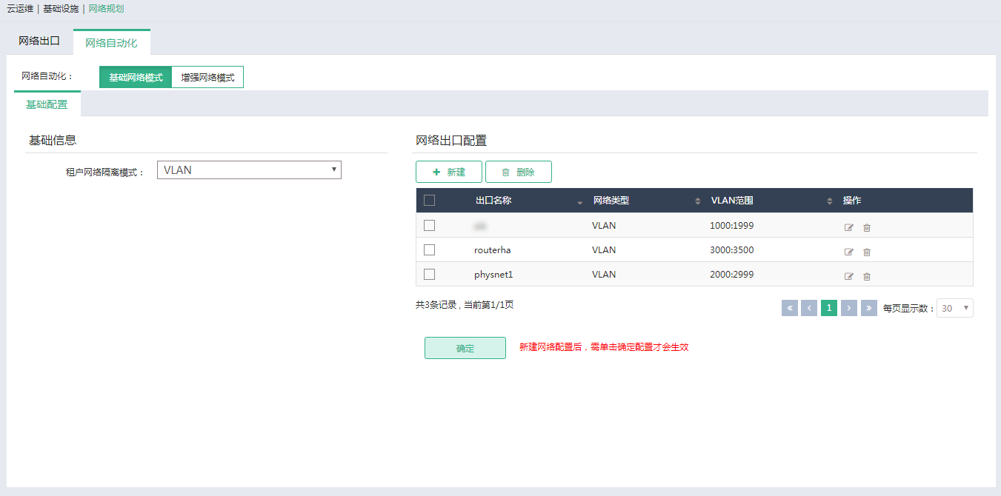Click edit icon for physnet1 row
The width and height of the screenshot is (1001, 496).
coord(849,276)
